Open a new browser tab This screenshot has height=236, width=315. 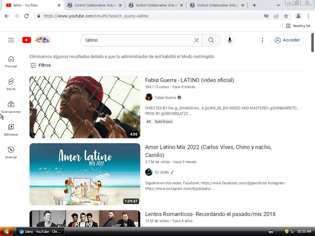pos(254,6)
